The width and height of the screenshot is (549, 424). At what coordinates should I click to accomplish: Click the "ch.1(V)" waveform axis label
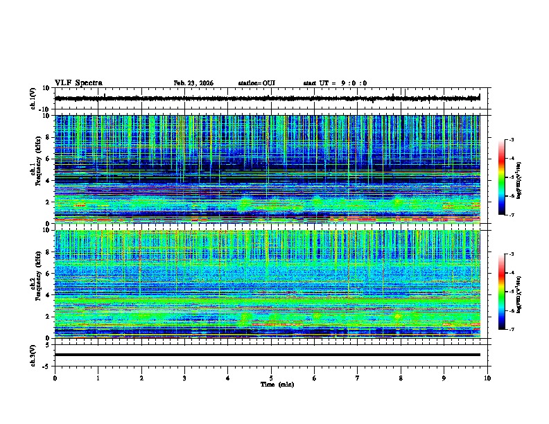[33, 98]
